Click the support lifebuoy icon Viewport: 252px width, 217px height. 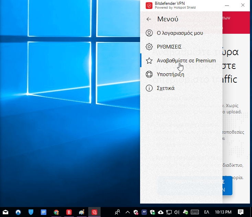click(149, 74)
